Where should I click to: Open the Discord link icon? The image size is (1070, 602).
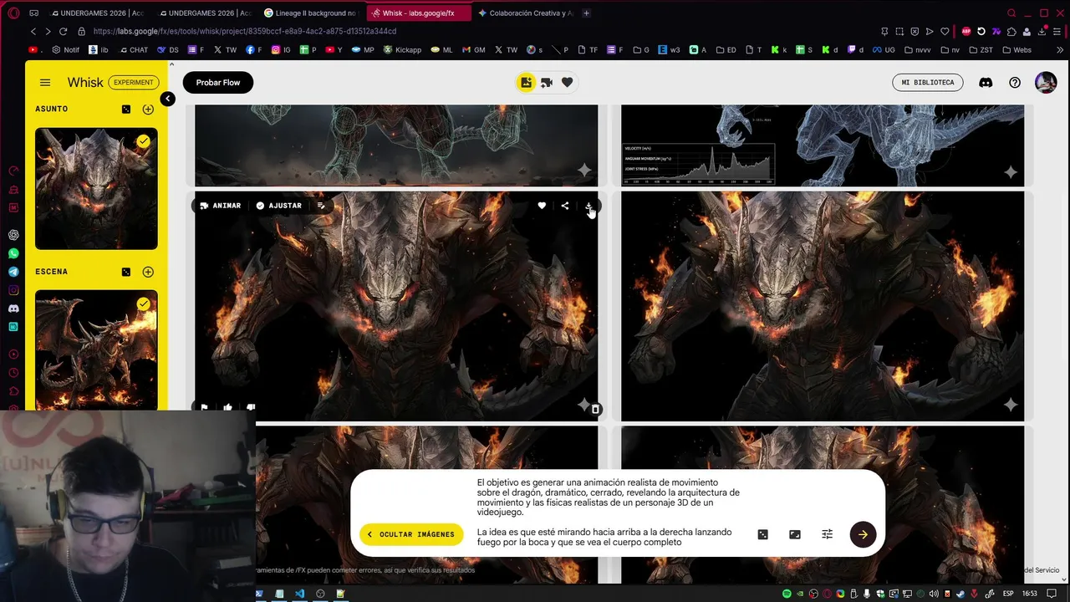pos(986,83)
